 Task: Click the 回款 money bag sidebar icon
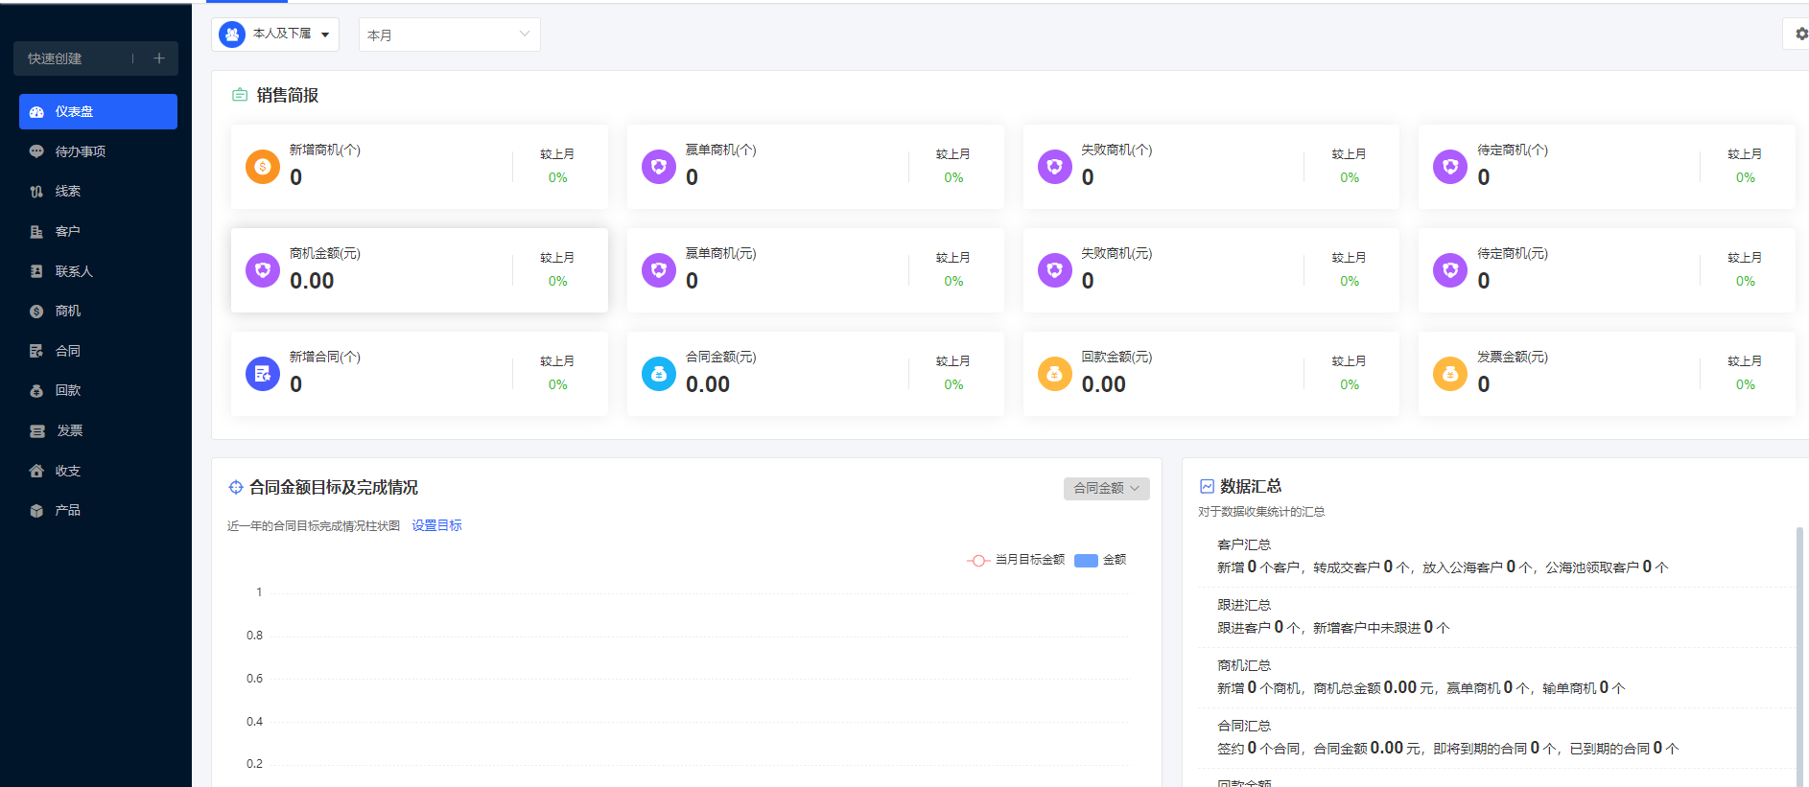[36, 390]
